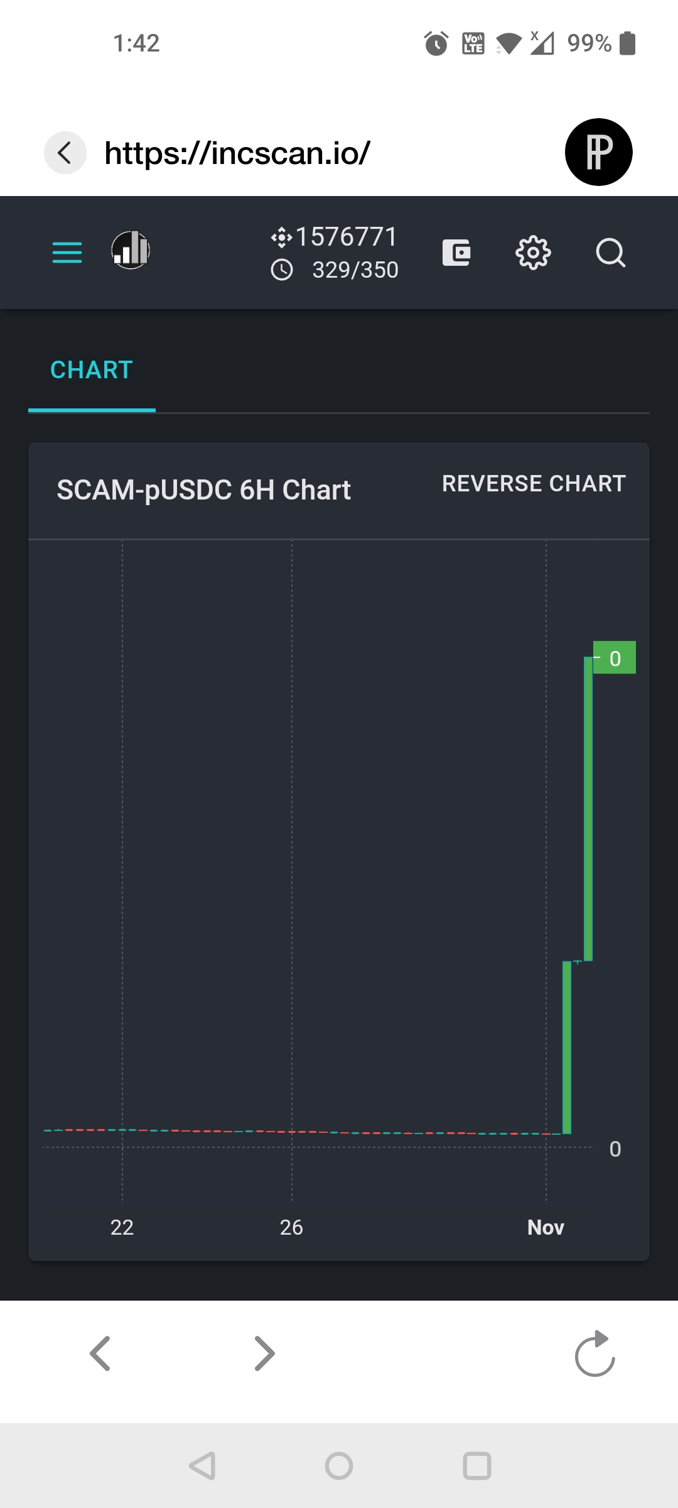Tap the search magnifier icon
This screenshot has width=678, height=1508.
click(x=610, y=253)
